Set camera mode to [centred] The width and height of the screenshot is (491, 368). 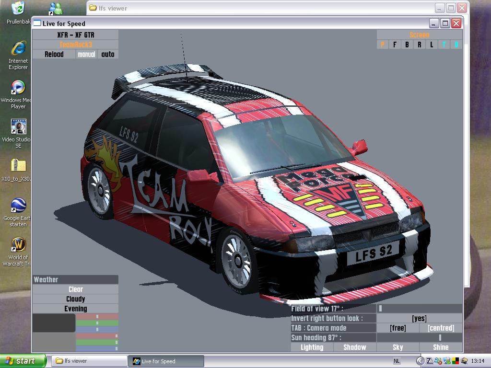click(441, 328)
